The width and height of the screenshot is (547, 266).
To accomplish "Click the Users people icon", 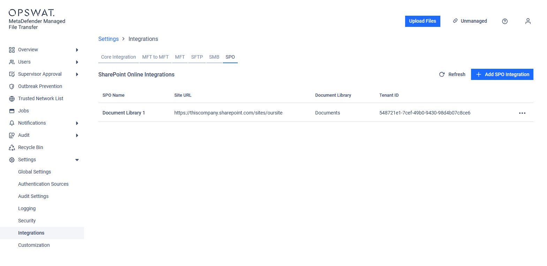I will coord(12,62).
